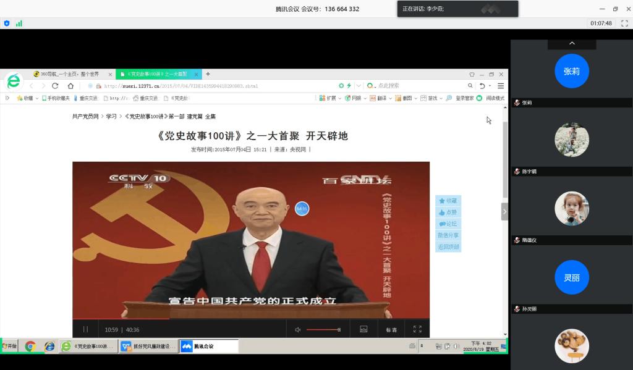Expand the side panel arrow at page edge
The height and width of the screenshot is (370, 633).
coord(504,212)
